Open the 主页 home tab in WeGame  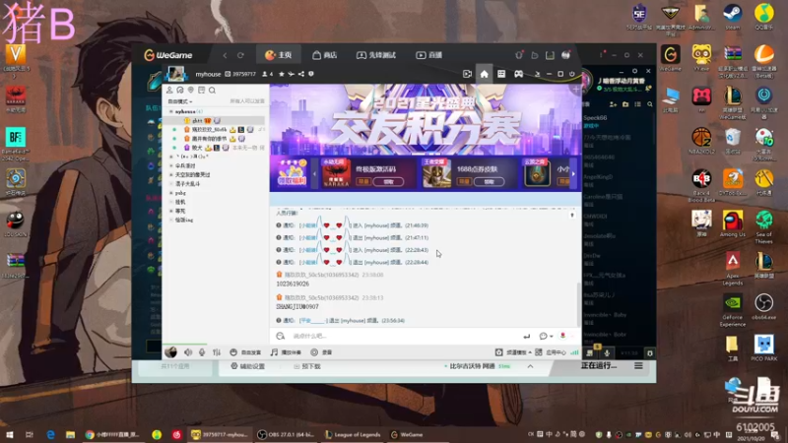pos(279,55)
